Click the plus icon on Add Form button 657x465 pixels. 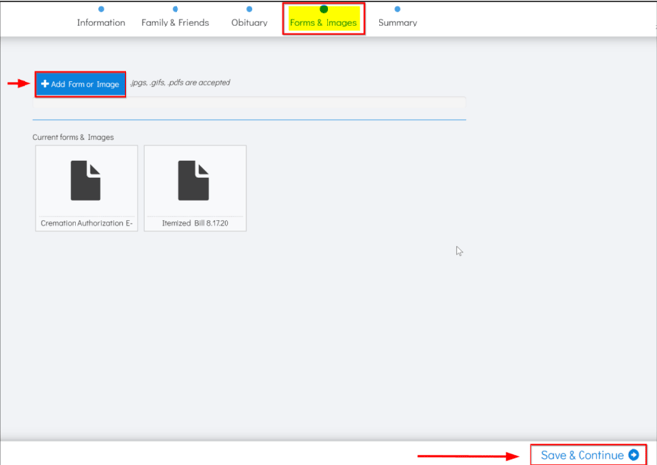click(x=45, y=84)
